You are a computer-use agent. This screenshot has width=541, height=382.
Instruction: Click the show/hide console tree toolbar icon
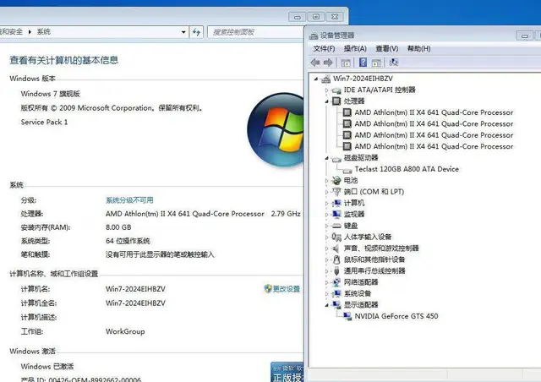click(346, 63)
